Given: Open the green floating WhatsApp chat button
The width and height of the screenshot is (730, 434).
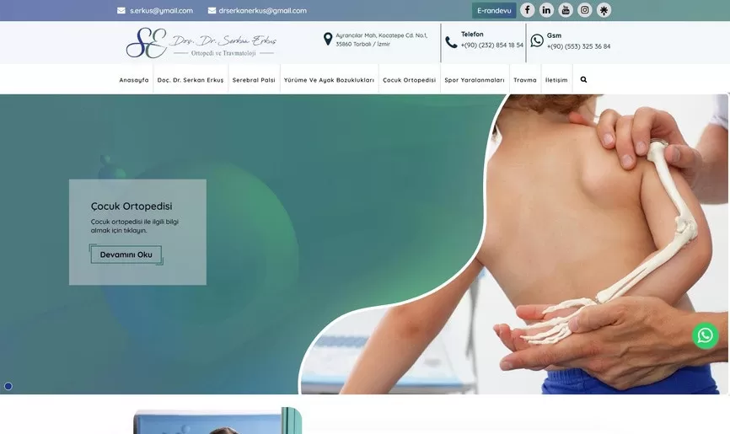Looking at the screenshot, I should (706, 335).
